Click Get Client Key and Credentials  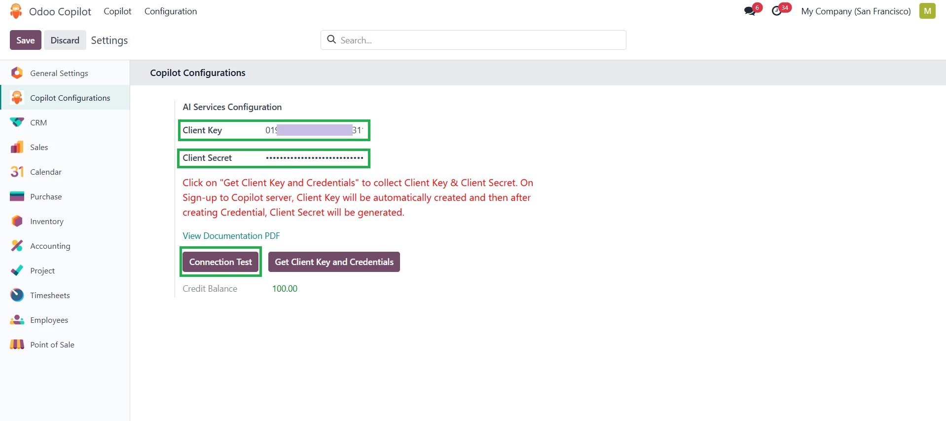click(x=334, y=262)
